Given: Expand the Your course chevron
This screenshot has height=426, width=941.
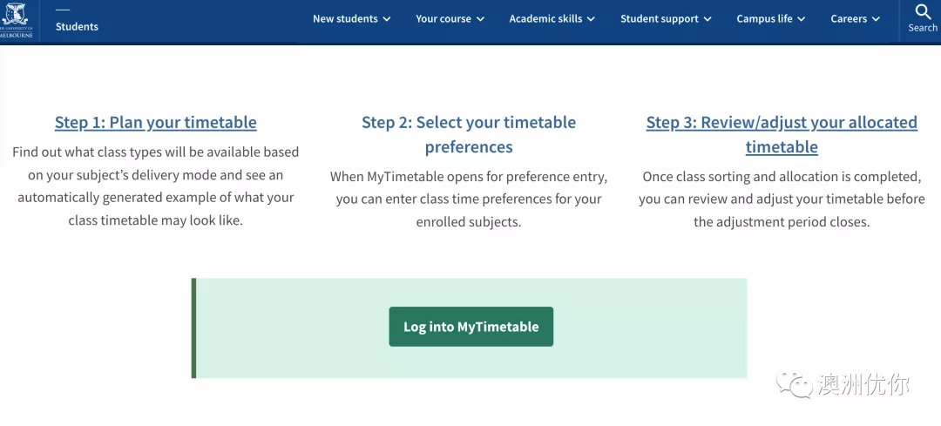Looking at the screenshot, I should pyautogui.click(x=480, y=19).
